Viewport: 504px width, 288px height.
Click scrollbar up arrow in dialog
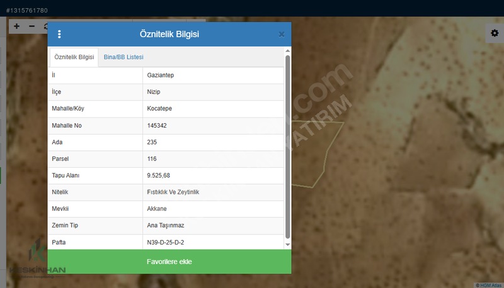click(x=288, y=51)
